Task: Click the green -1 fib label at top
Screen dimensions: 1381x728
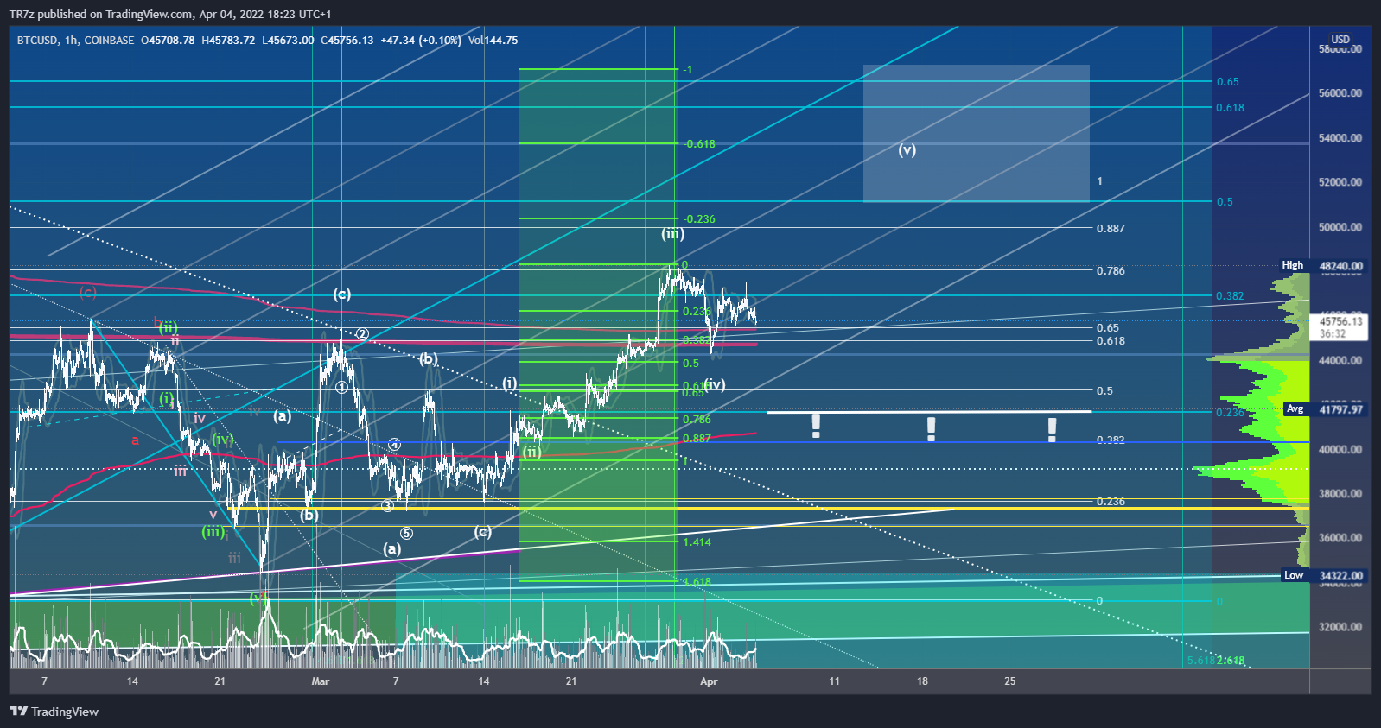Action: pyautogui.click(x=688, y=70)
